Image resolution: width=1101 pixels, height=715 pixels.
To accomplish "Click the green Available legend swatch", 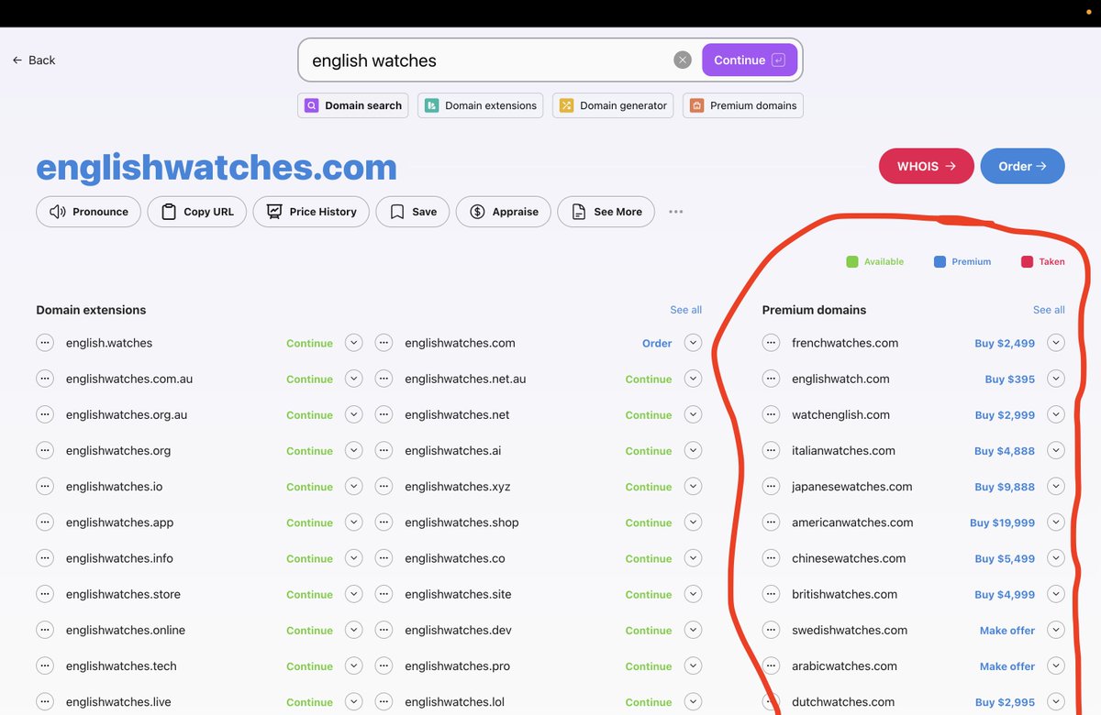I will click(852, 262).
